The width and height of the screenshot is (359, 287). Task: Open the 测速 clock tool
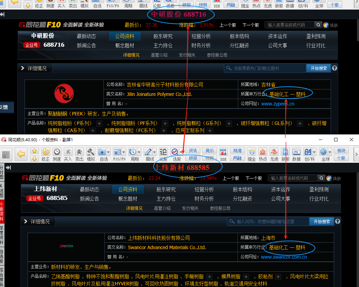point(57,152)
